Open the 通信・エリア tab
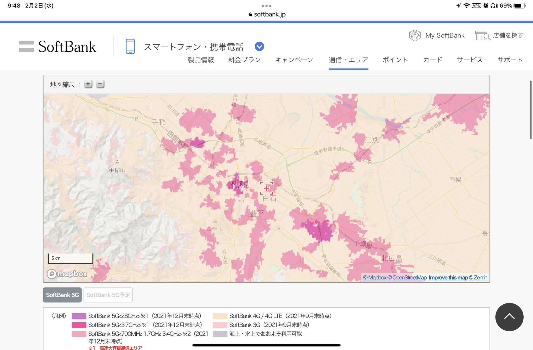This screenshot has height=350, width=533. click(x=348, y=60)
